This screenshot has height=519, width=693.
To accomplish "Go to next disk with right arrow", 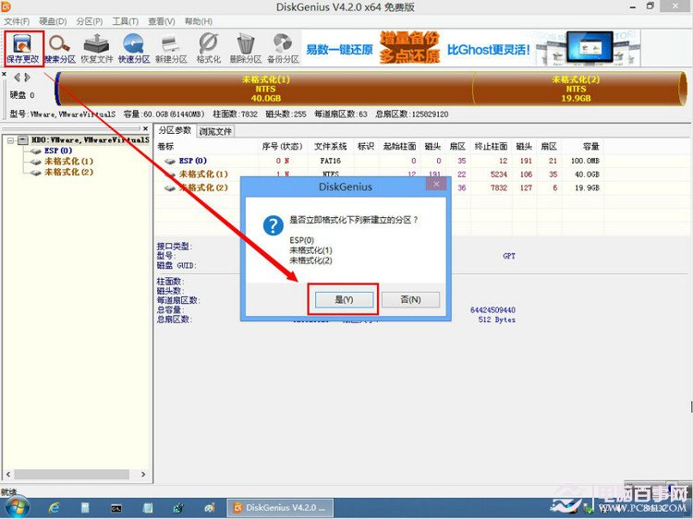I will [x=28, y=78].
